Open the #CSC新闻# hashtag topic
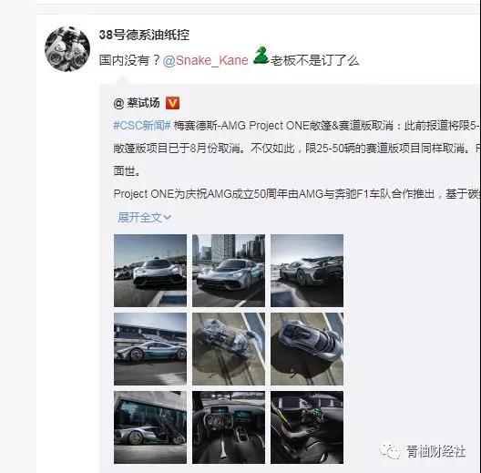The image size is (481, 473). 142,126
